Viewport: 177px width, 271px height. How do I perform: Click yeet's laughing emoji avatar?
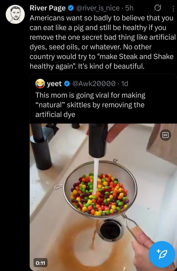click(x=40, y=84)
